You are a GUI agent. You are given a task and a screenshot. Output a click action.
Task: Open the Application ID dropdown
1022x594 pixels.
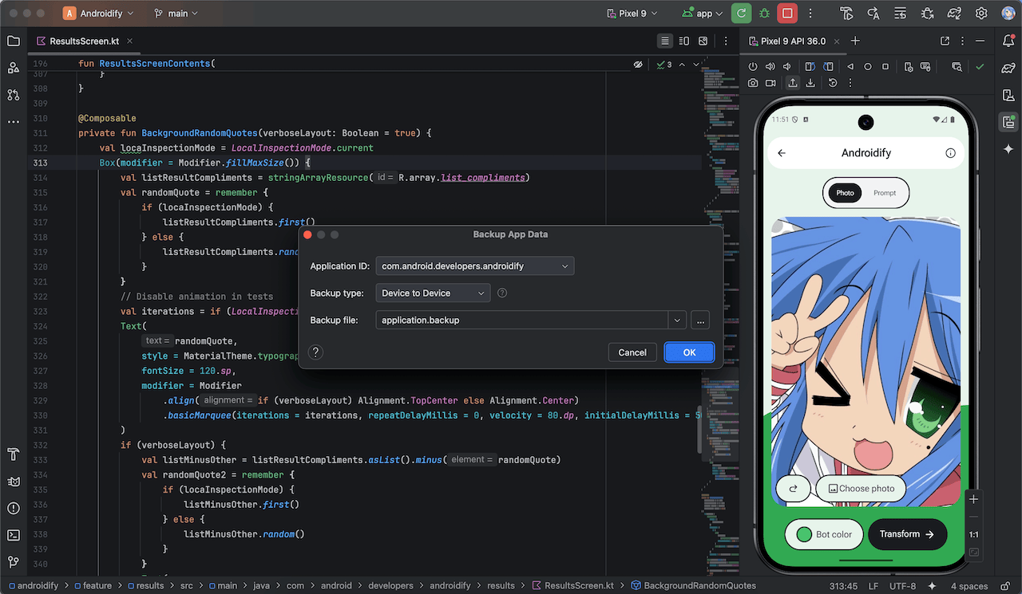point(475,266)
